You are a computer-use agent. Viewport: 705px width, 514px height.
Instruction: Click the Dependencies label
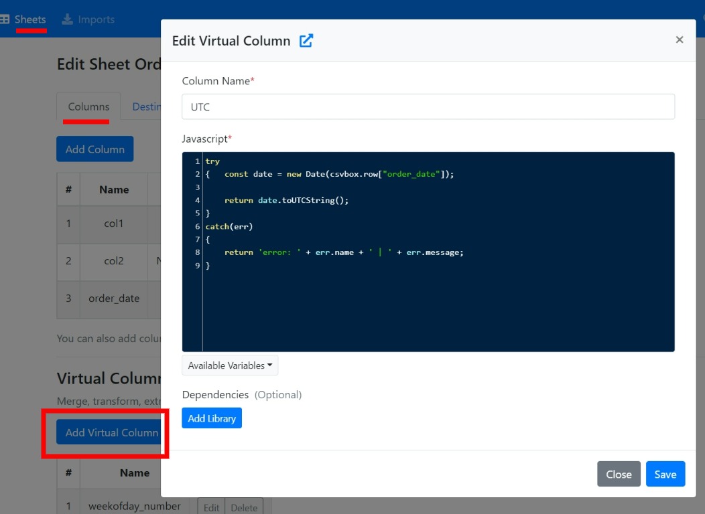(215, 395)
